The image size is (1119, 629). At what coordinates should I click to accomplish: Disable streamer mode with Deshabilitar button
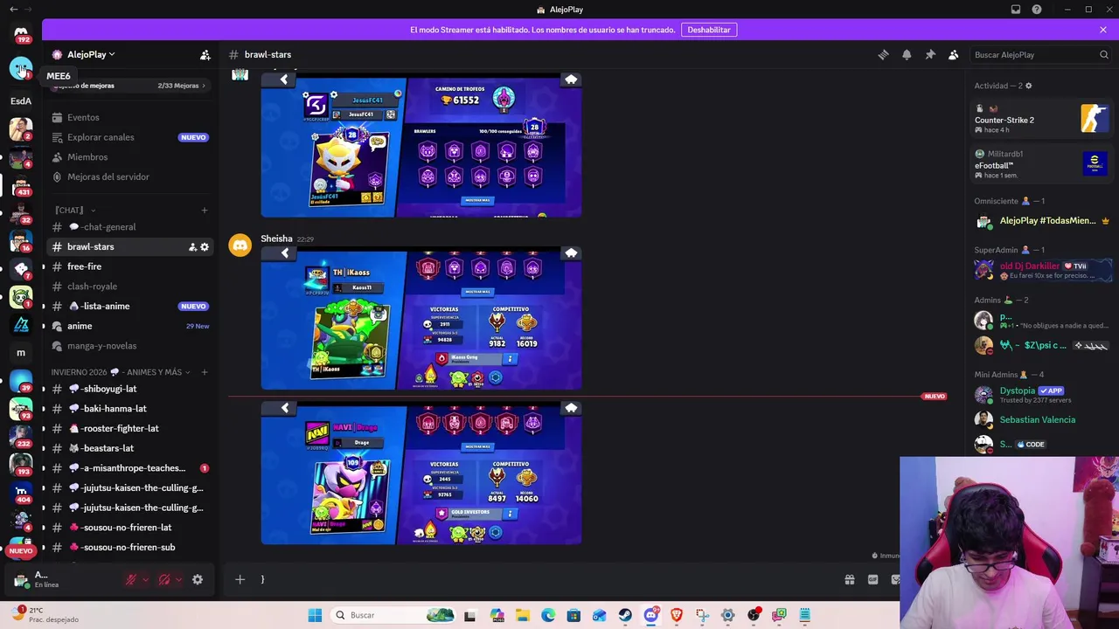pyautogui.click(x=709, y=30)
